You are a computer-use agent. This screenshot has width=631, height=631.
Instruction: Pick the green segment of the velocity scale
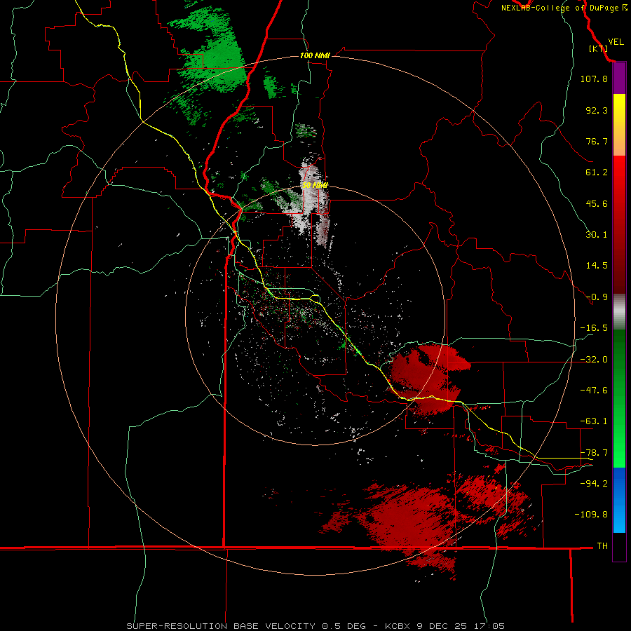click(x=619, y=398)
